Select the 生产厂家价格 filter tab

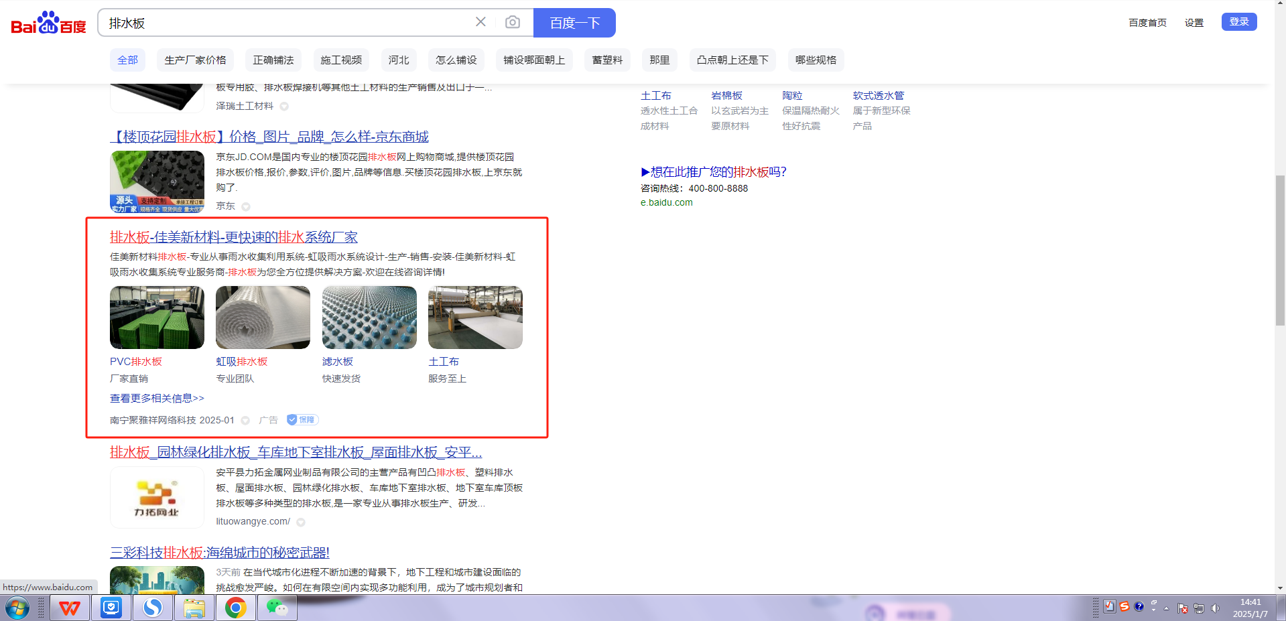pyautogui.click(x=196, y=60)
